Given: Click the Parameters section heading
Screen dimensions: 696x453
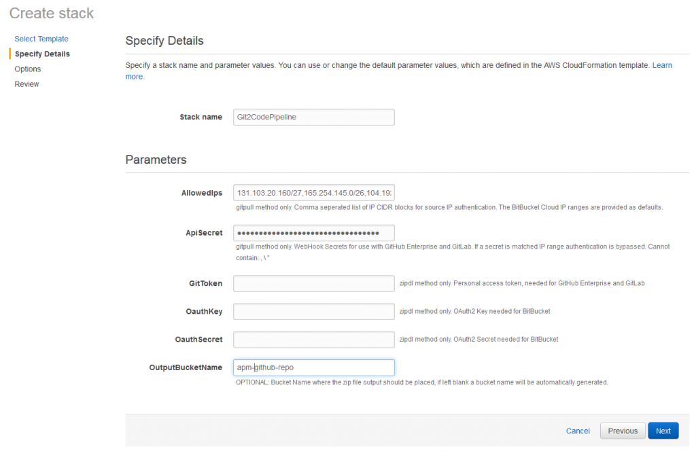Looking at the screenshot, I should tap(156, 160).
